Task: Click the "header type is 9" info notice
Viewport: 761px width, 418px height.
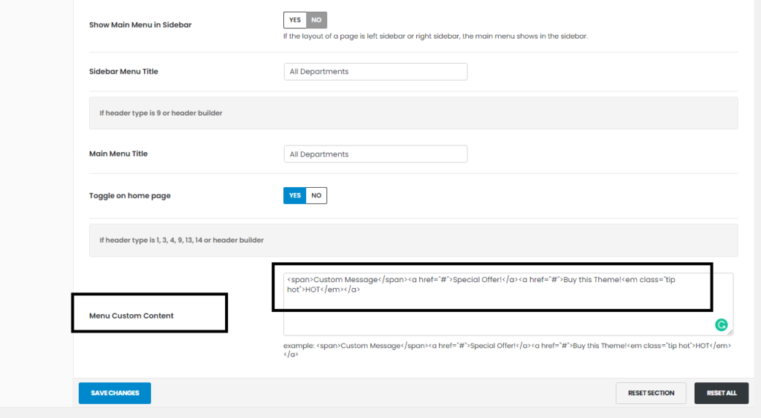Action: (161, 114)
